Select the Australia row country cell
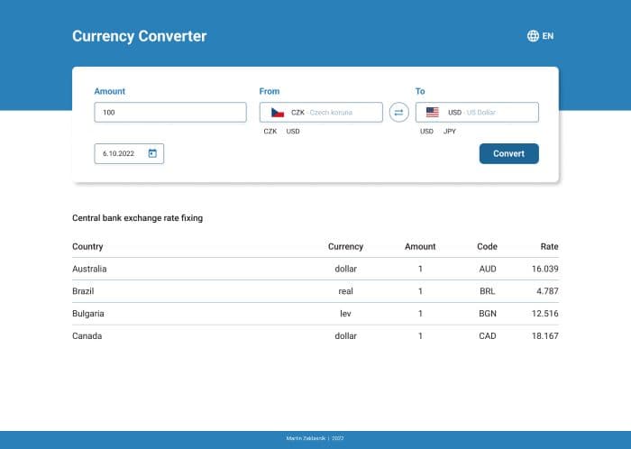Screen dimensions: 631x449 89,269
